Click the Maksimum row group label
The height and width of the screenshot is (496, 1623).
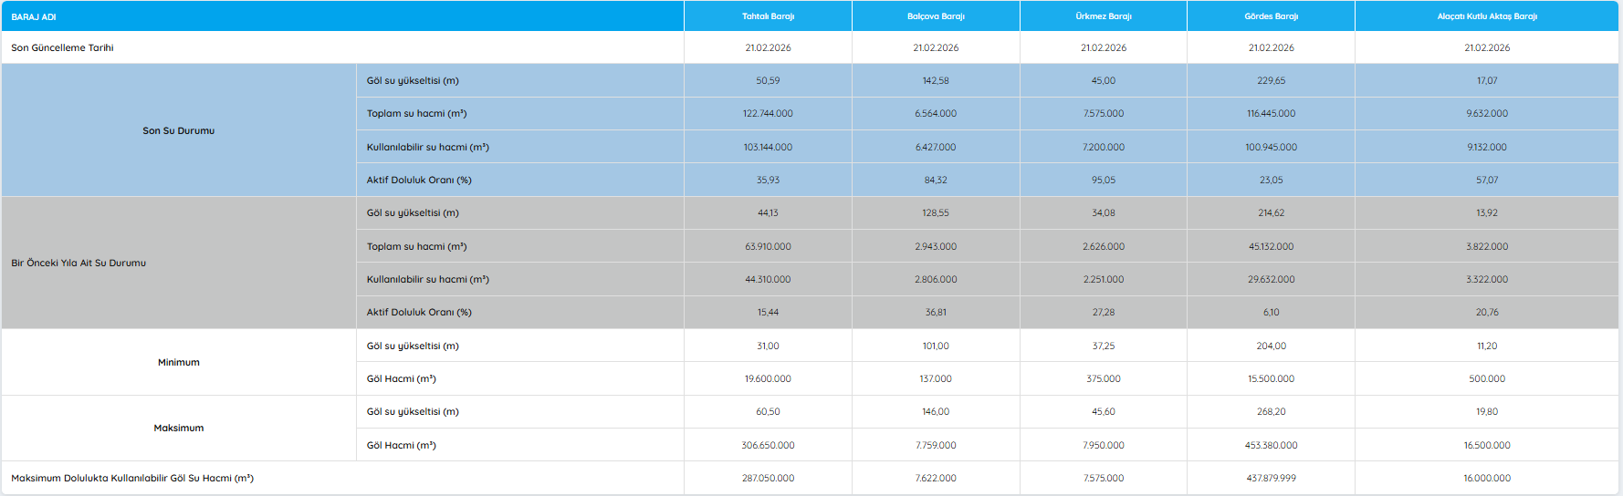tap(178, 428)
